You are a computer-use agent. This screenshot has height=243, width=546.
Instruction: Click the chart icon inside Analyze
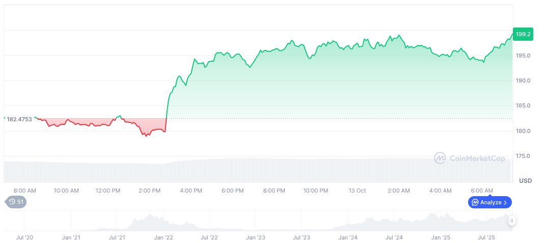[x=475, y=202]
